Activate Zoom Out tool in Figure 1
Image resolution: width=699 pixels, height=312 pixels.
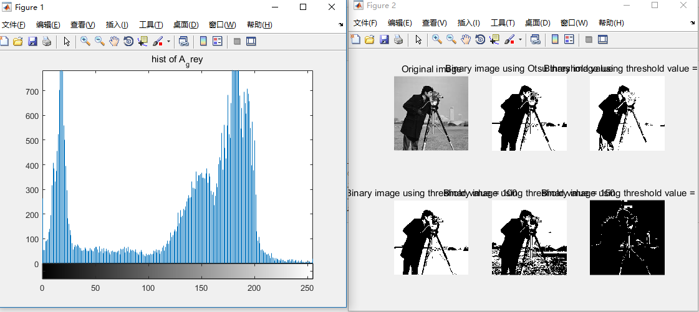pyautogui.click(x=100, y=41)
